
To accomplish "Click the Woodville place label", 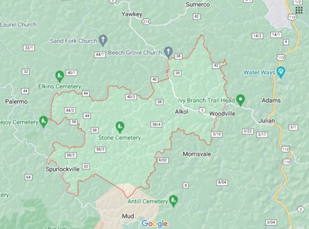I will coord(222,113).
